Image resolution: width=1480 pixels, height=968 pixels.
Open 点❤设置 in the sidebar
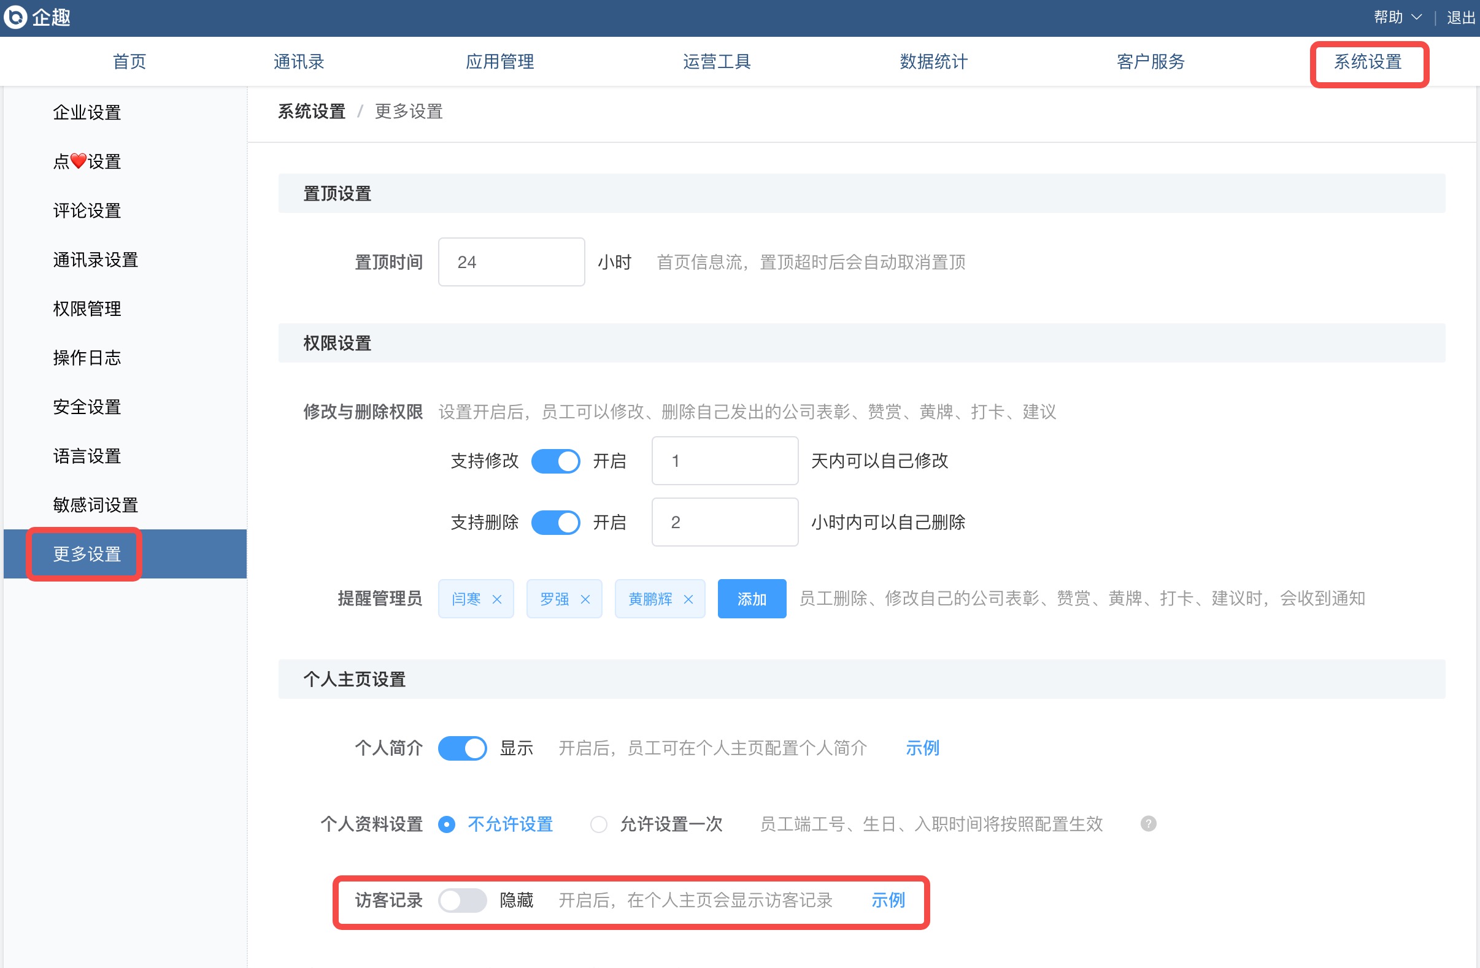[x=87, y=162]
